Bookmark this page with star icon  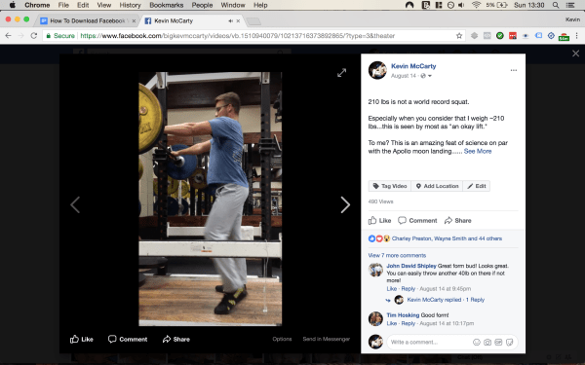click(459, 36)
